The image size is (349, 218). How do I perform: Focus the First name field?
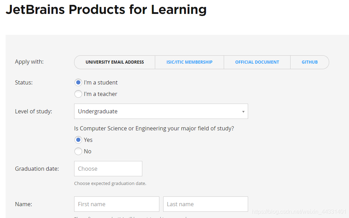117,204
